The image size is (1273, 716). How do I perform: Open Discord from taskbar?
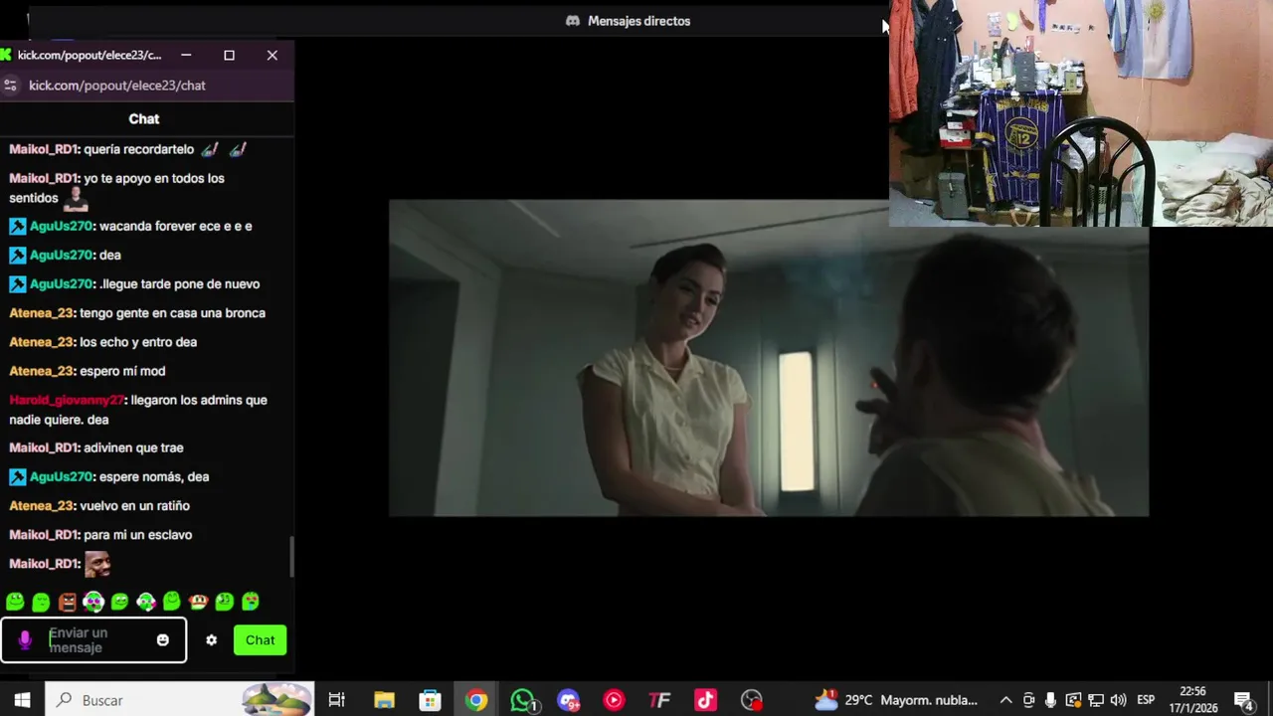569,700
